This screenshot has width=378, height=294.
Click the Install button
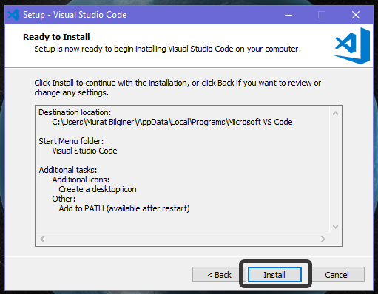[x=274, y=274]
